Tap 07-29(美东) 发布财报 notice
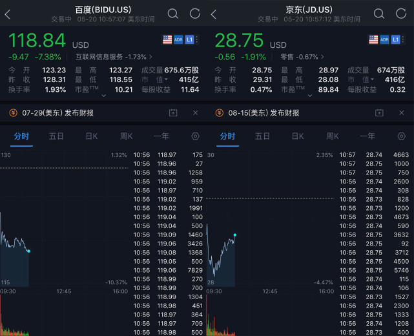 point(58,113)
